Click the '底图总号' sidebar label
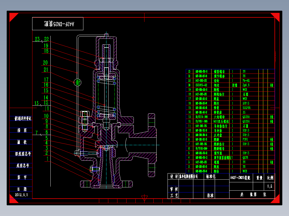289x216 pixels. click(23, 166)
